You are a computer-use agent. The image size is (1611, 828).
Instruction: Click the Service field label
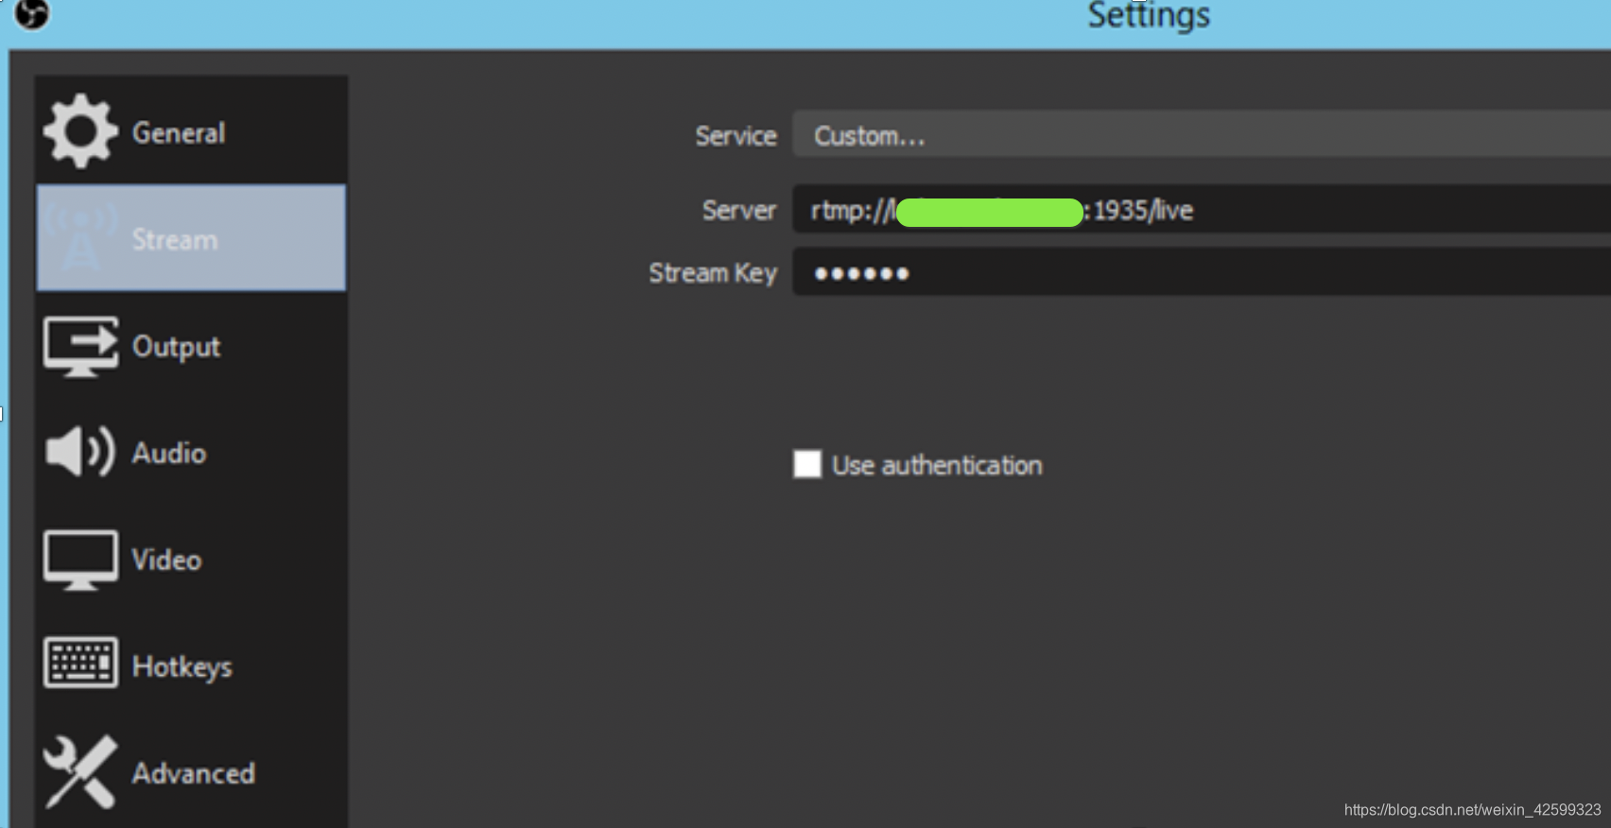[x=736, y=135]
